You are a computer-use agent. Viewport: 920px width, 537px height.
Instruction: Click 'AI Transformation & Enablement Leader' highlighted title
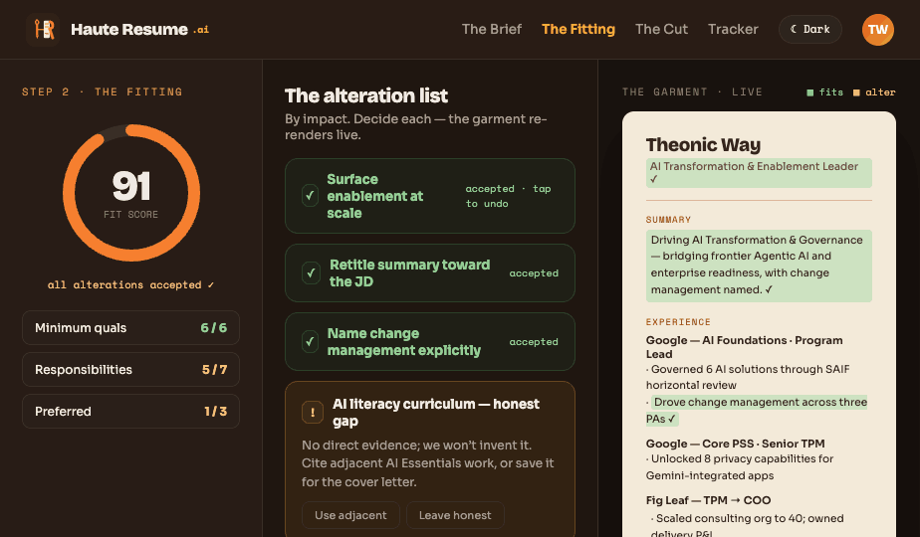(759, 173)
